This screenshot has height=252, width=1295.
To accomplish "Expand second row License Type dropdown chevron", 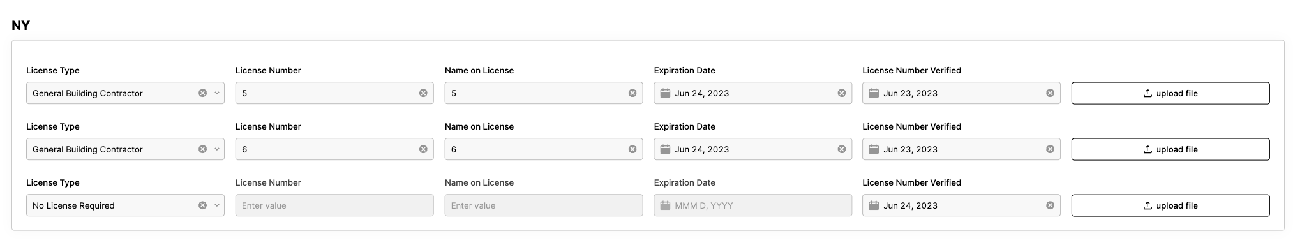I will 217,149.
